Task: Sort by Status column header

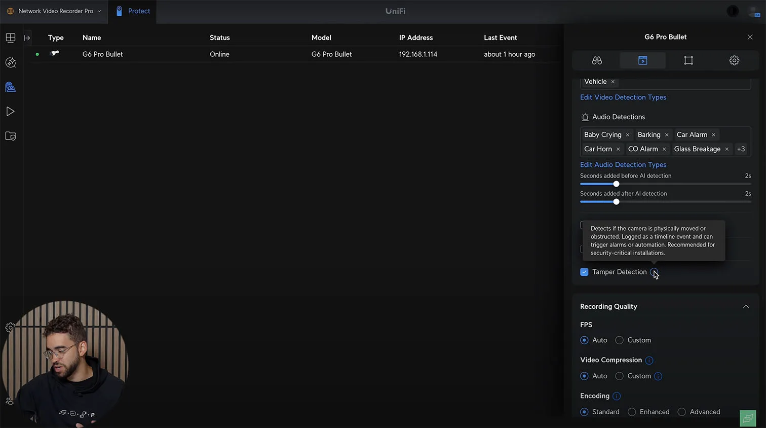Action: click(220, 38)
